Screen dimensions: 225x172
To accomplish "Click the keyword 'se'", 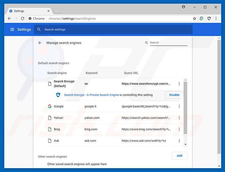I will [x=86, y=84].
